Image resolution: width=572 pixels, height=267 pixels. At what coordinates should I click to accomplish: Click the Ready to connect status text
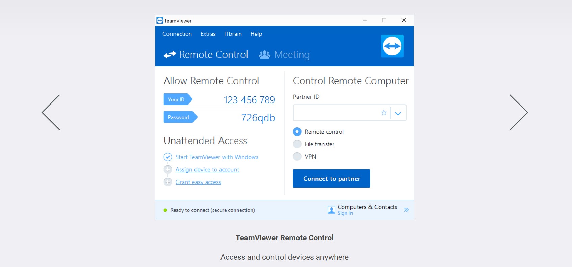[212, 210]
